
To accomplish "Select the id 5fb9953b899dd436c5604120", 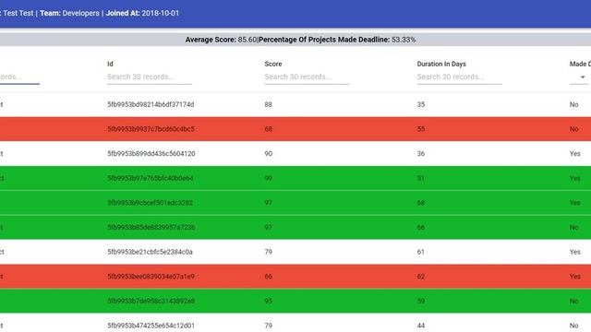I will [x=151, y=154].
